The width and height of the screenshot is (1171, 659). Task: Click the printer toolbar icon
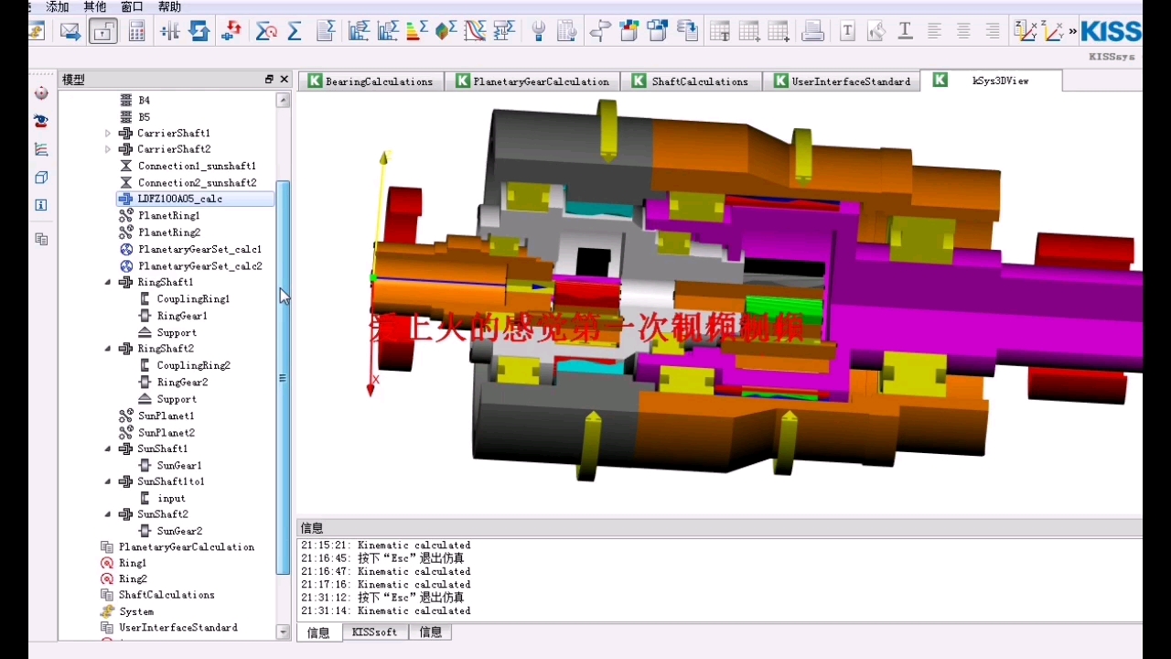812,31
